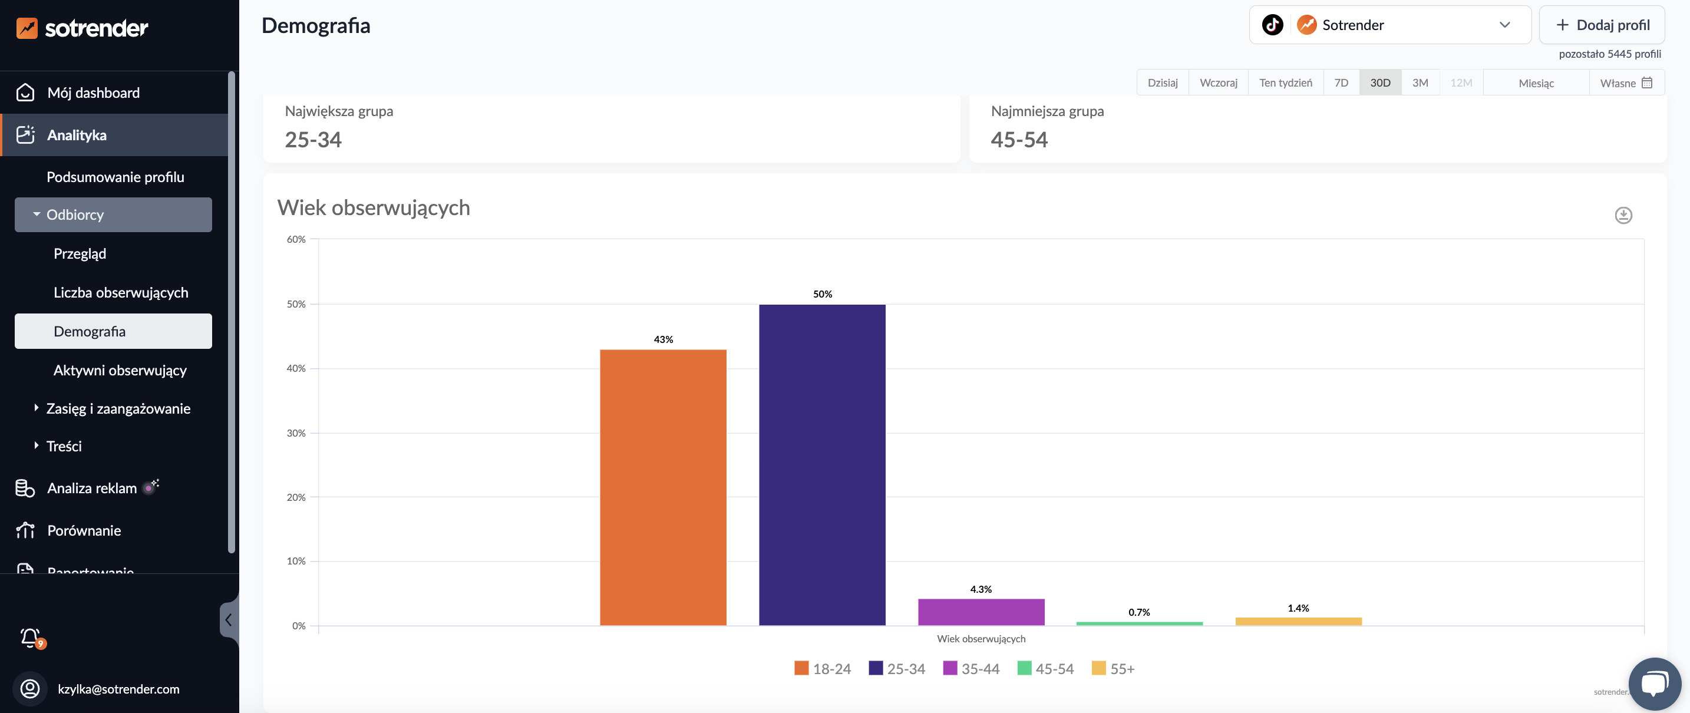Expand Zasięg i zaangażowanie section
1690x713 pixels.
118,408
